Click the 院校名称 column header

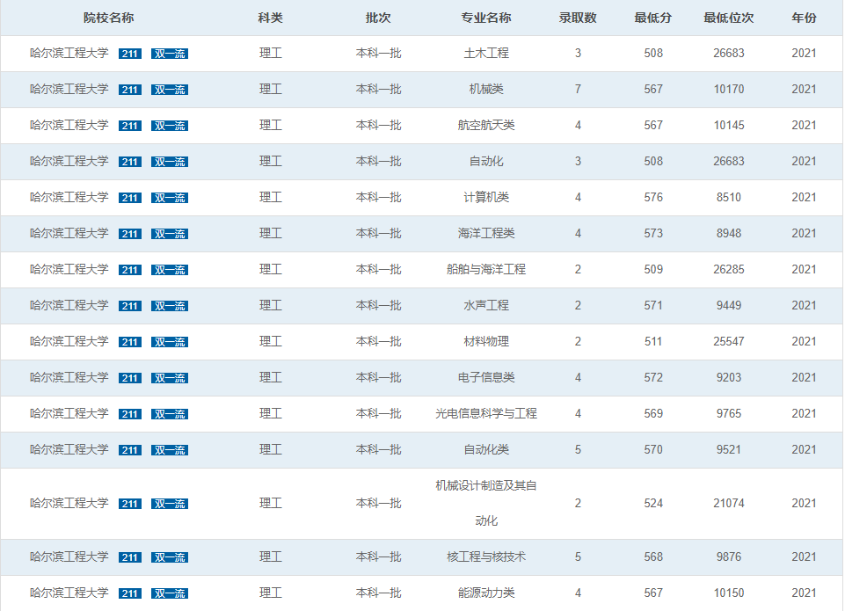click(108, 18)
